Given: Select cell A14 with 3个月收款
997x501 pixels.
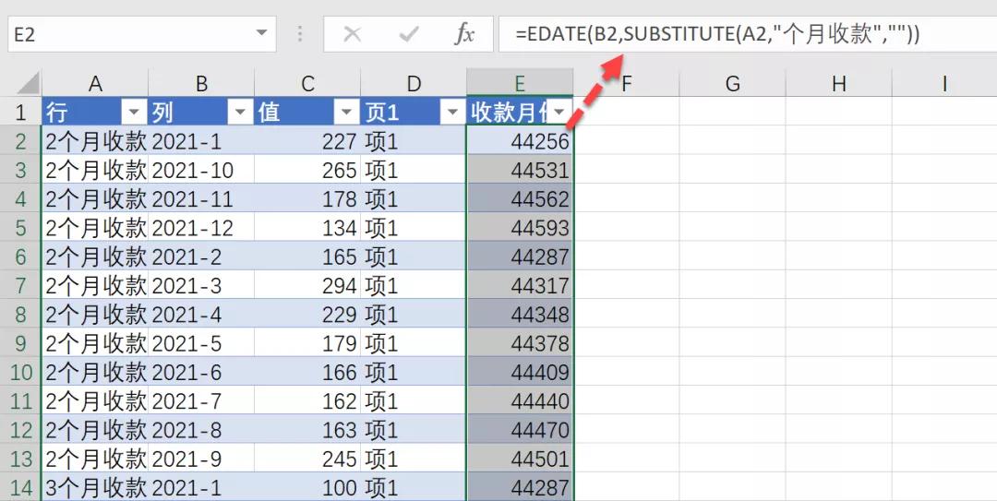Looking at the screenshot, I should tap(95, 487).
